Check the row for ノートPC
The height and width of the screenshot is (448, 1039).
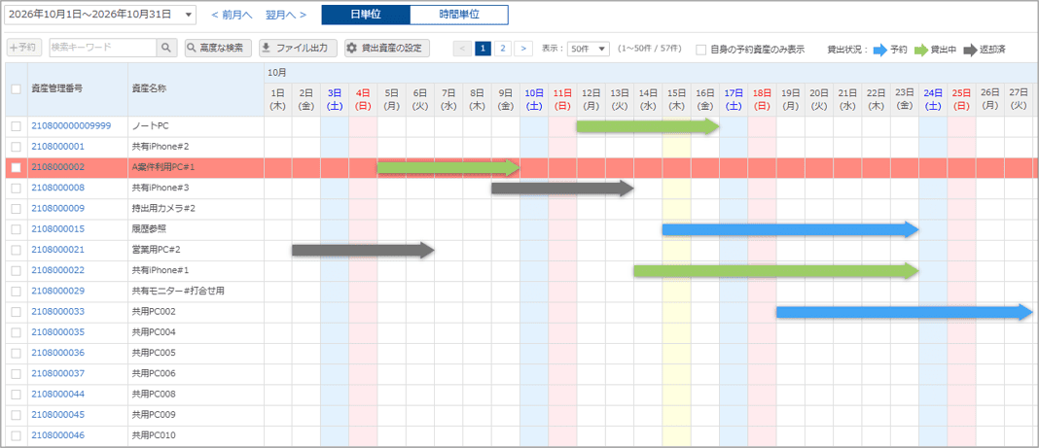(16, 126)
